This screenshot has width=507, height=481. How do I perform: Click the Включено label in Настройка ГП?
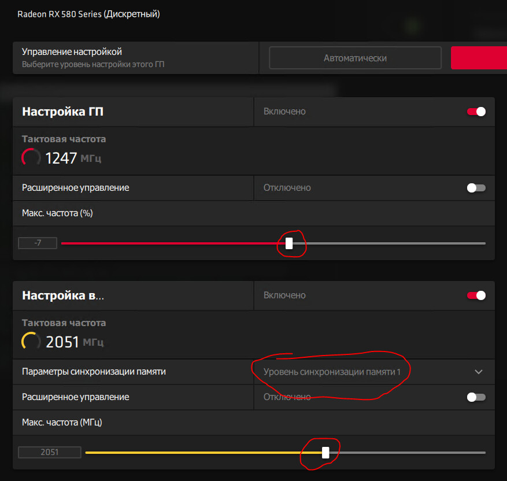coord(284,111)
